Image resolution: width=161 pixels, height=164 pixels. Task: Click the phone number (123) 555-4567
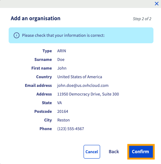coord(71,129)
